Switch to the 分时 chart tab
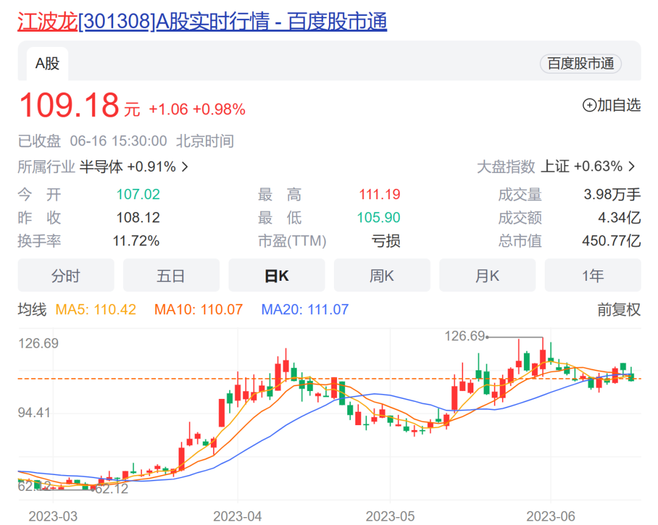 pyautogui.click(x=66, y=275)
